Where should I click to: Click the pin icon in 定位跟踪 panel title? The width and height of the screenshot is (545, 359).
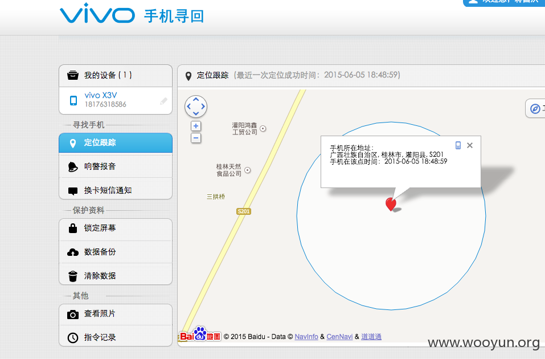(189, 76)
